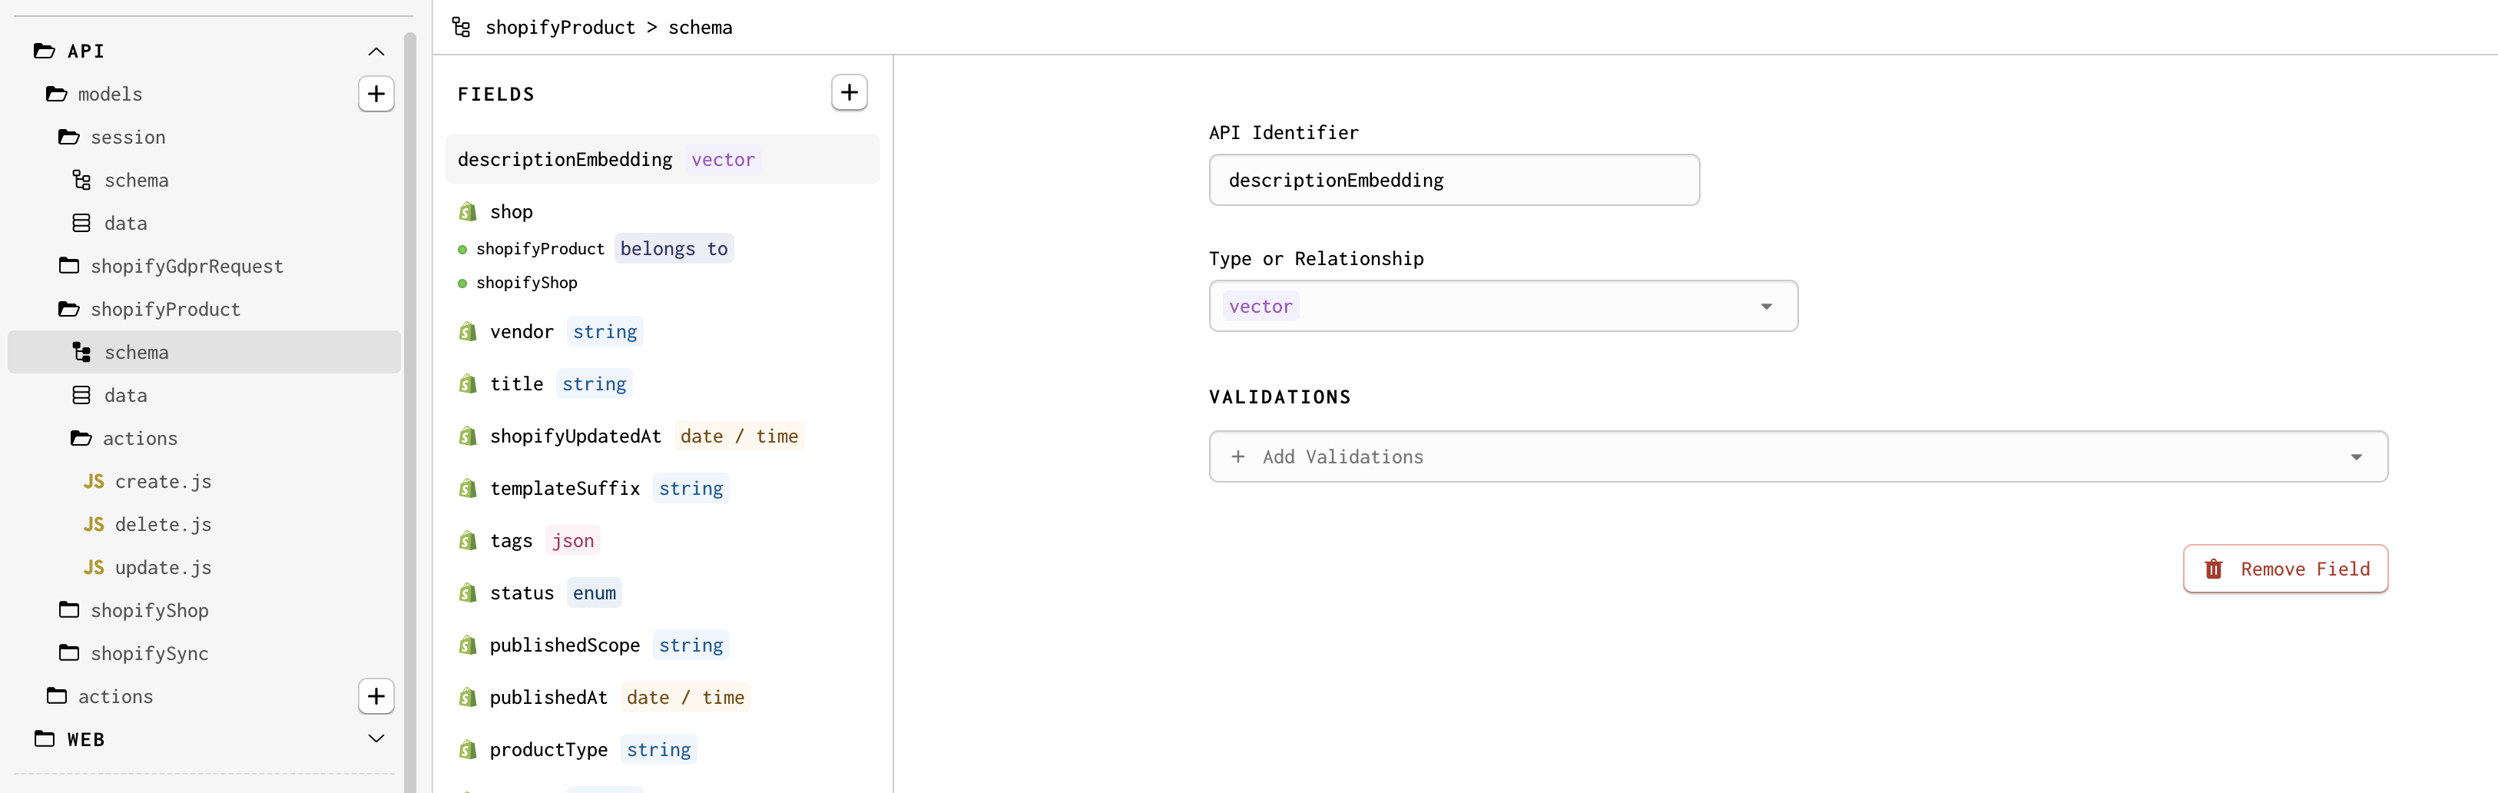
Task: Click the Shopify icon next to tags
Action: pos(467,541)
